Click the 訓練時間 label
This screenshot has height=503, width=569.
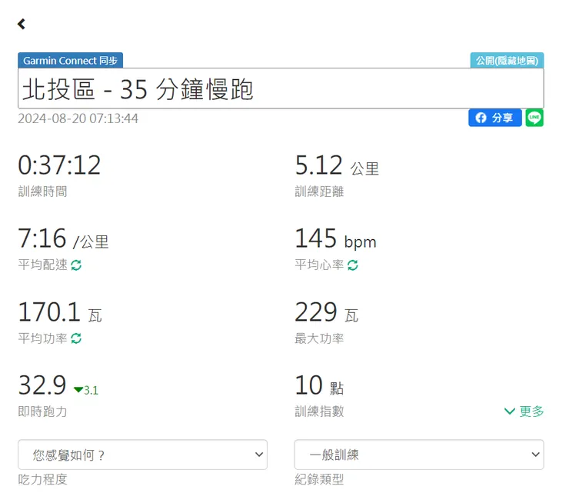[42, 192]
